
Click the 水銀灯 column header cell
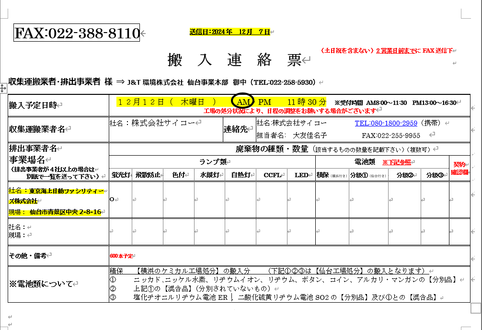[210, 175]
